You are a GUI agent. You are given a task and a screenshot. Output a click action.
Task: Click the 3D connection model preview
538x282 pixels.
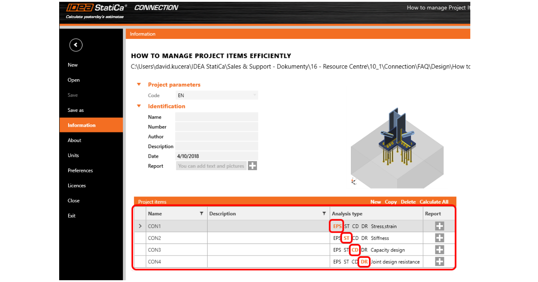pyautogui.click(x=397, y=148)
